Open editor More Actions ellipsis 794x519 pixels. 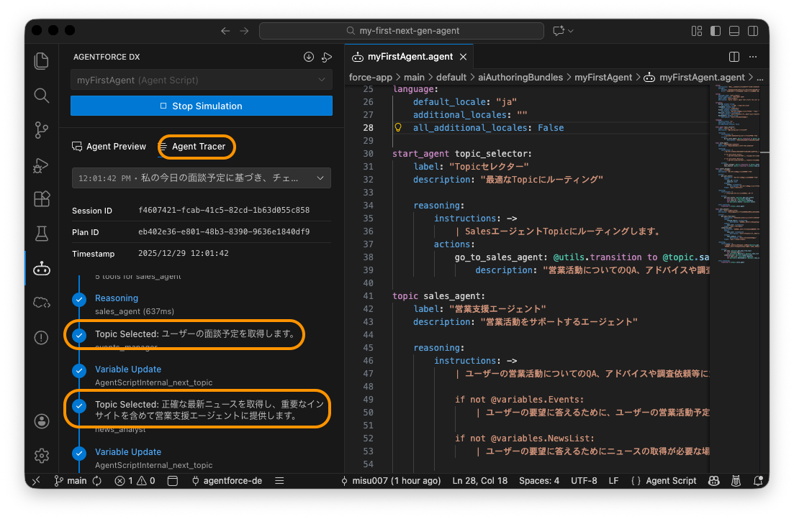(x=753, y=57)
